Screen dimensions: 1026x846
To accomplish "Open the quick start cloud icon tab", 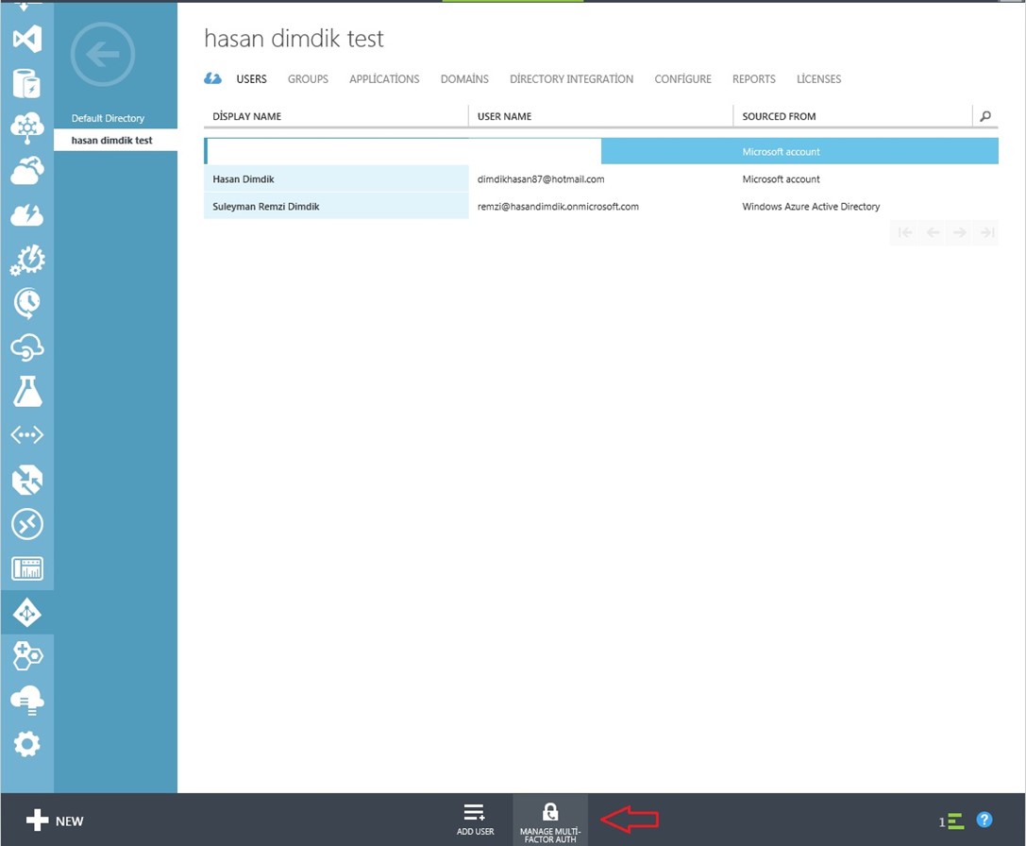I will tap(212, 78).
